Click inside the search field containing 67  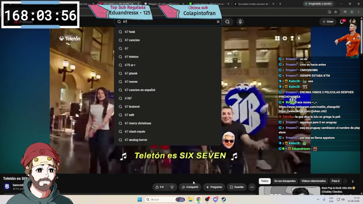coord(167,22)
